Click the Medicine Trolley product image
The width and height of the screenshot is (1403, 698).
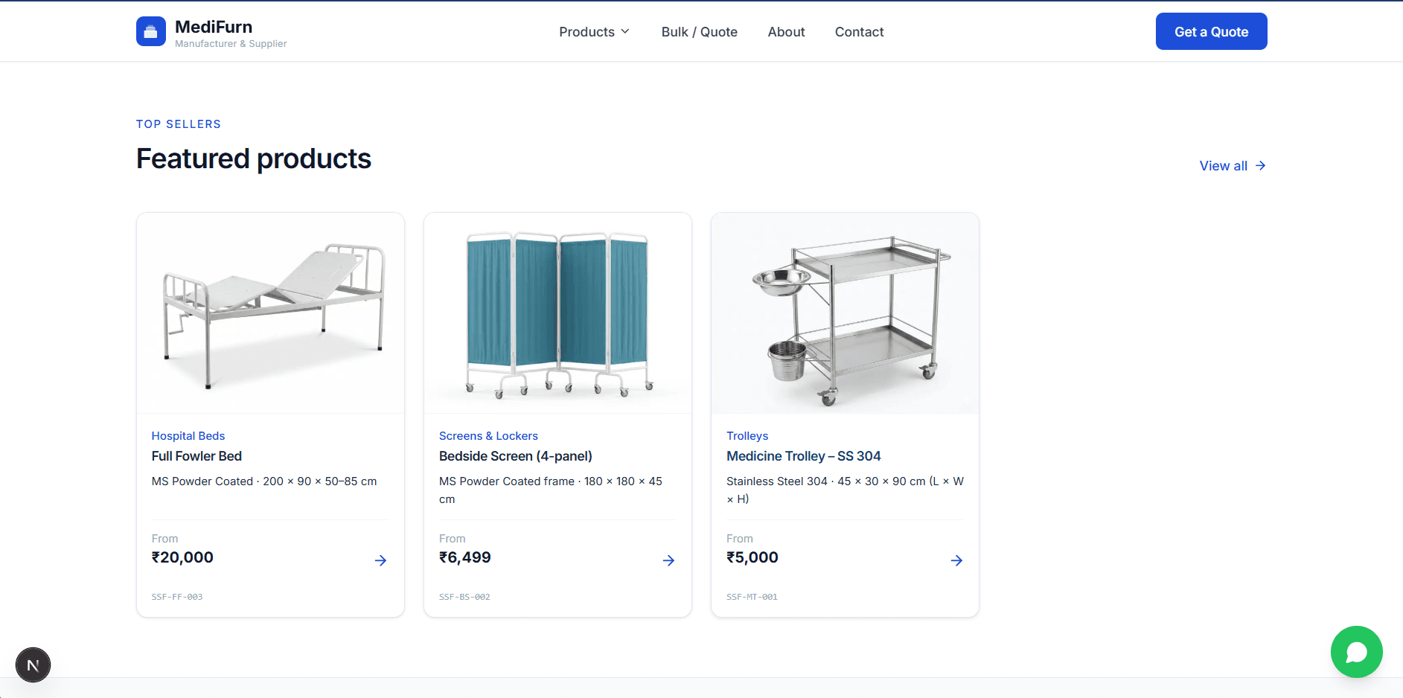(x=845, y=313)
